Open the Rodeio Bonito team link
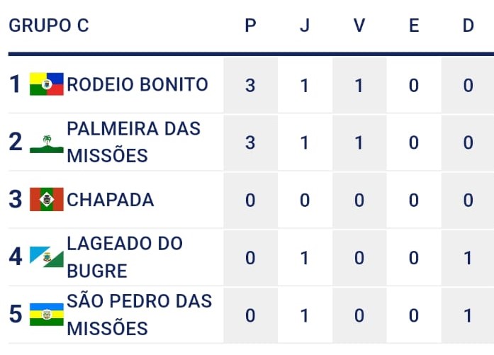Image resolution: width=494 pixels, height=355 pixels. 137,85
